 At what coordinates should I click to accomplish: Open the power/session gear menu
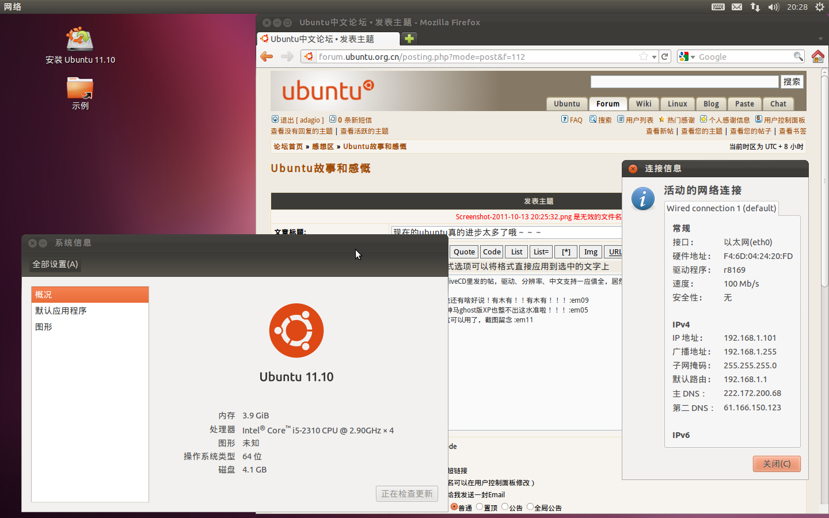819,7
